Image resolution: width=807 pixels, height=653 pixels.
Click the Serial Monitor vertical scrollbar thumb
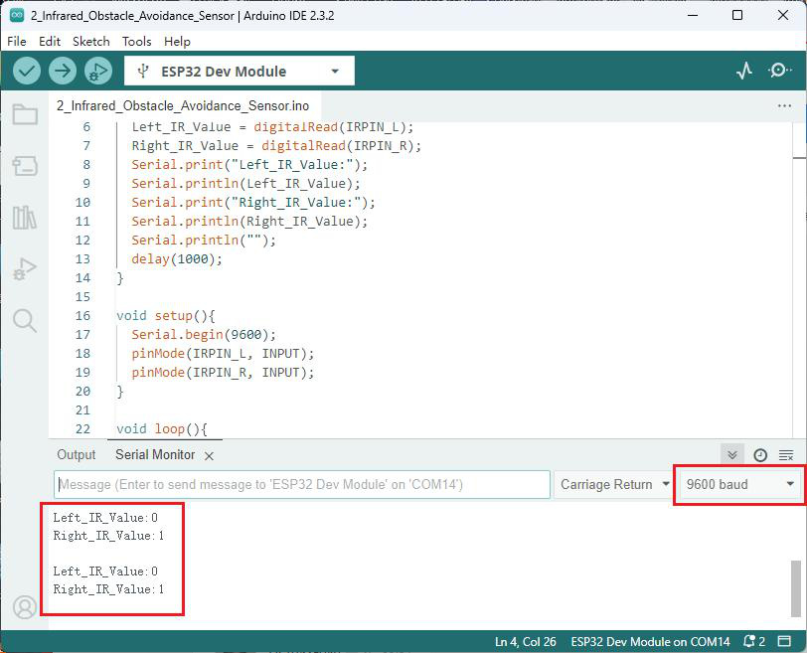coord(796,588)
